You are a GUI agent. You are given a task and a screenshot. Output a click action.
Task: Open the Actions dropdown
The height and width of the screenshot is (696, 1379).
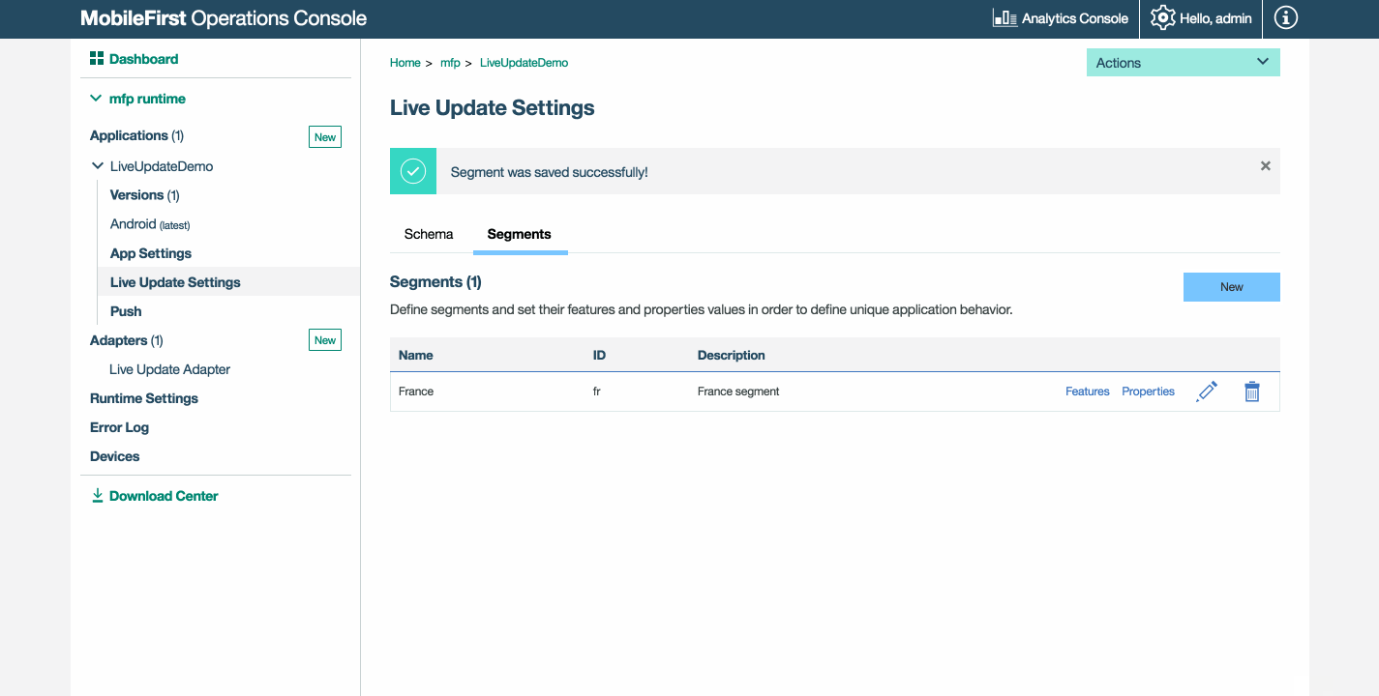1183,63
